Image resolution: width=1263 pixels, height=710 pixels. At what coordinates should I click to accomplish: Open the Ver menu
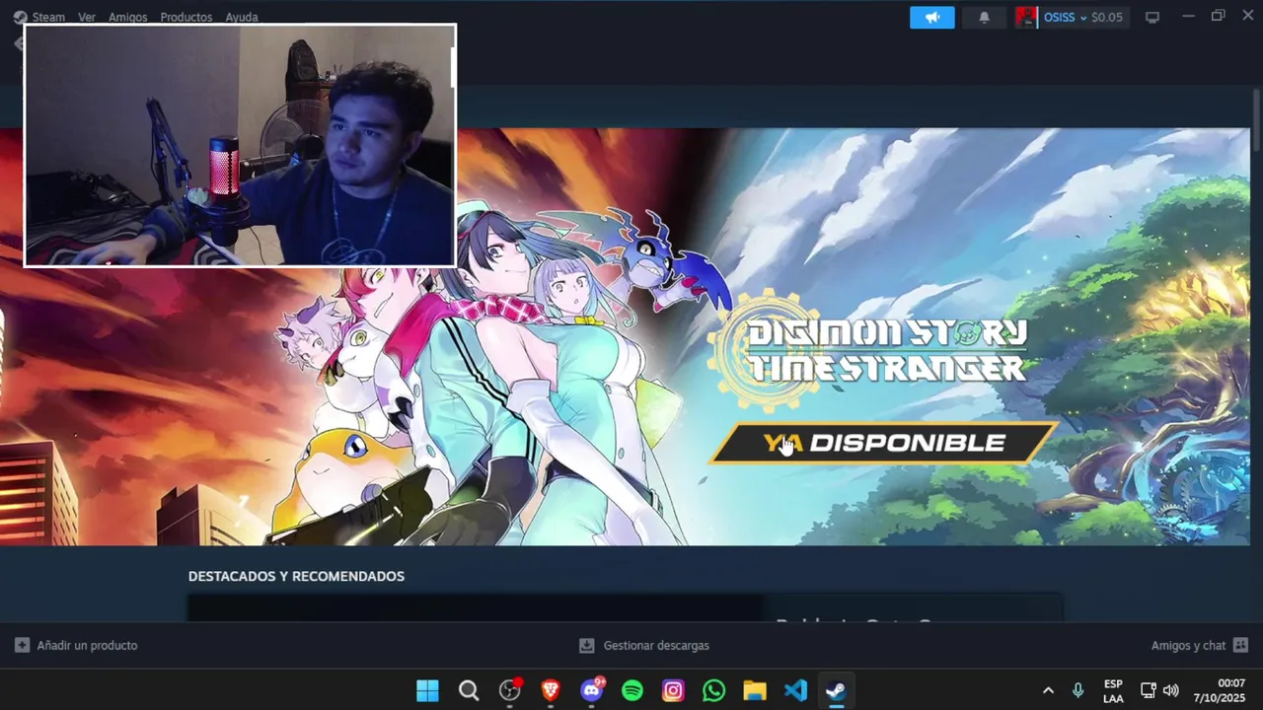87,17
